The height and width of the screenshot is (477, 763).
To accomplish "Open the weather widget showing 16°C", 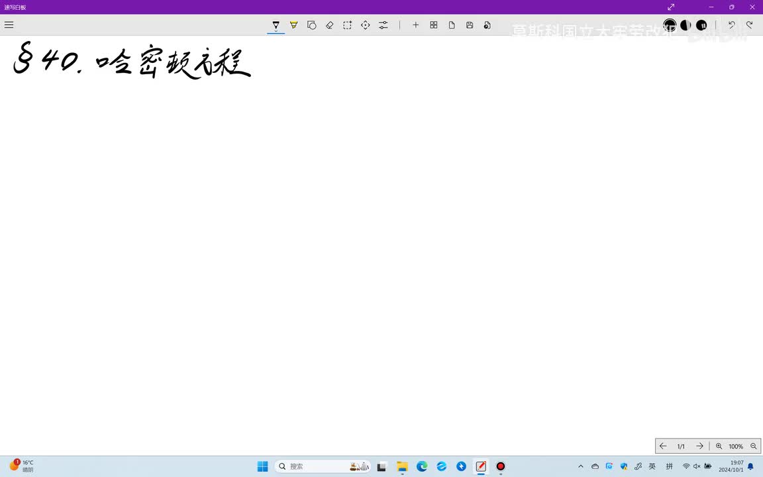I will (x=22, y=466).
